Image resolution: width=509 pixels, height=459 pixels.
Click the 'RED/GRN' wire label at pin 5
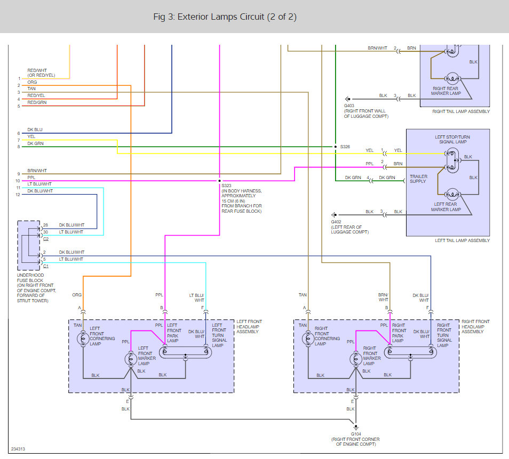(37, 102)
